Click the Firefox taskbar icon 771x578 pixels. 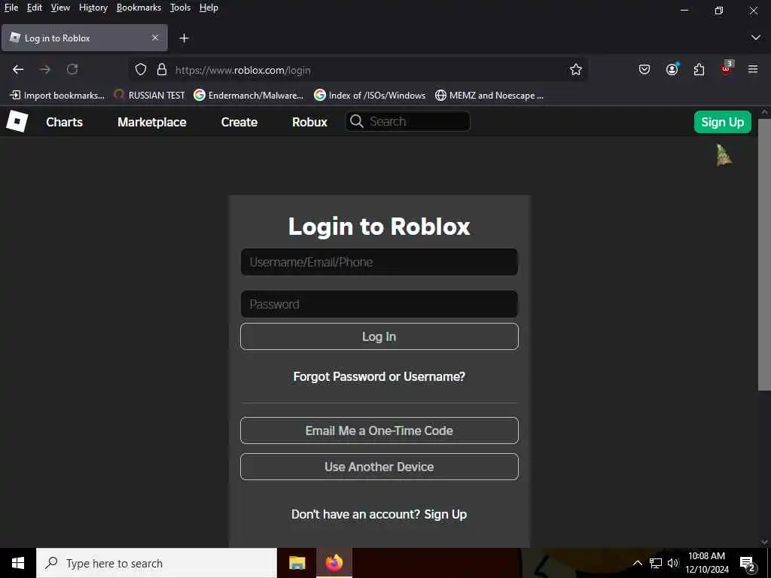click(334, 563)
